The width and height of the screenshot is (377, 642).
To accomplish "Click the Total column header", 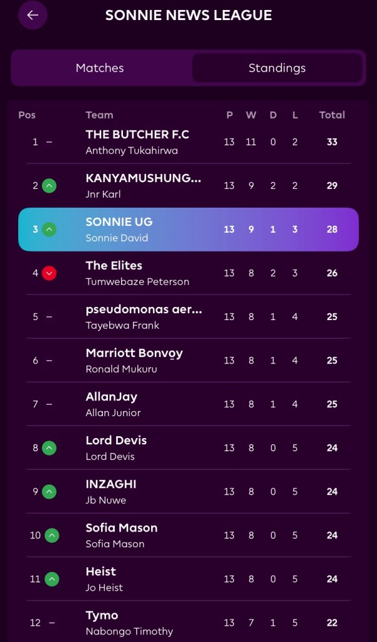I will point(332,115).
